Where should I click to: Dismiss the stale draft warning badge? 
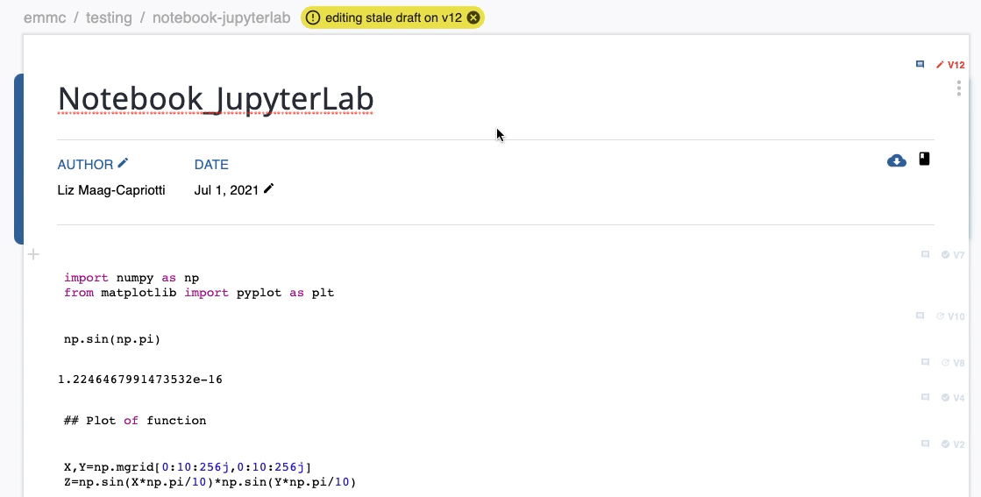coord(473,18)
